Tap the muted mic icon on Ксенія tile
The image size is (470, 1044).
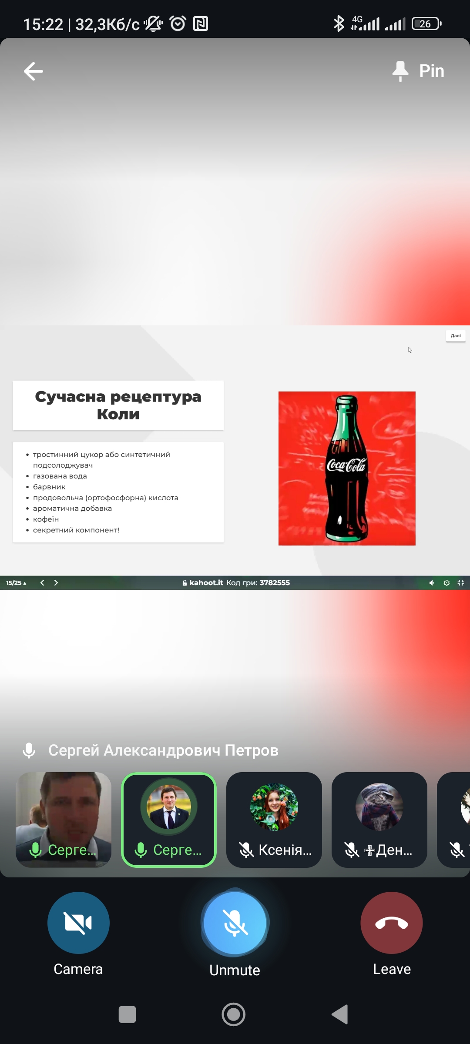[x=246, y=850]
